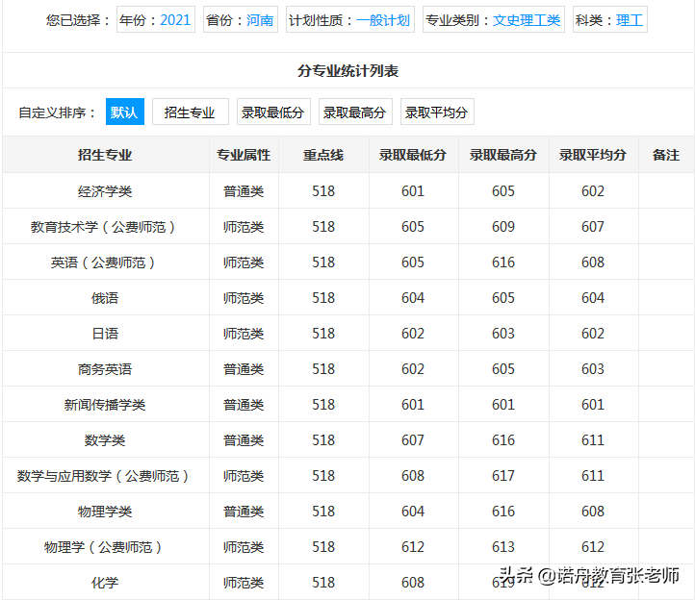Click 经济学类 重点线 518 cell

tap(323, 191)
